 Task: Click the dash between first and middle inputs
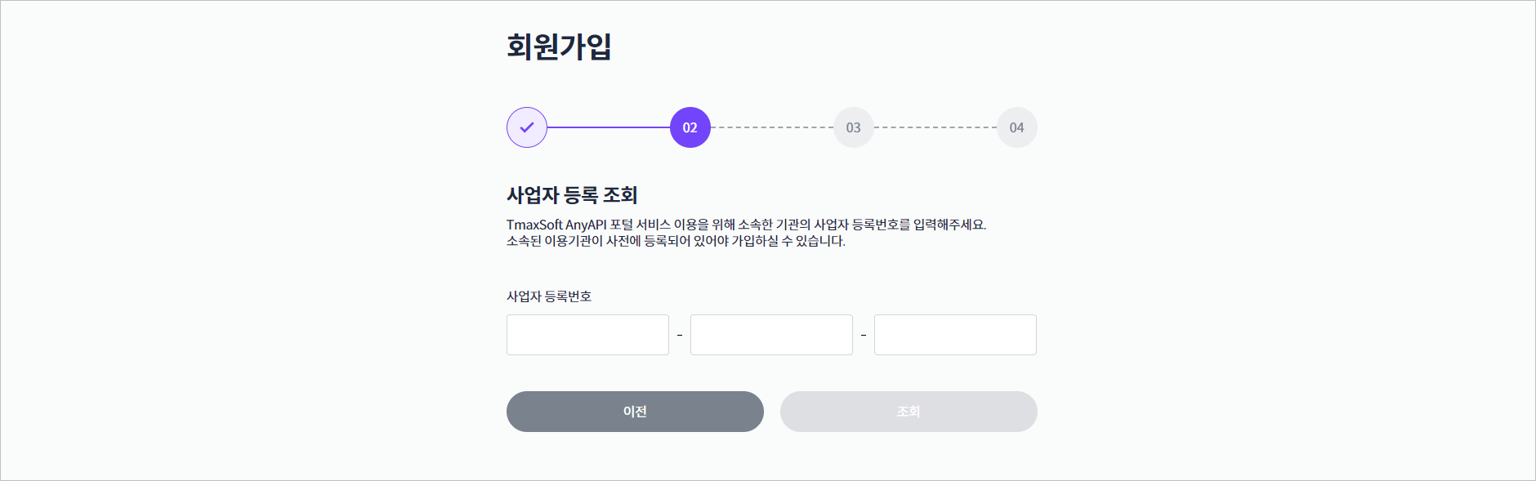pyautogui.click(x=680, y=335)
